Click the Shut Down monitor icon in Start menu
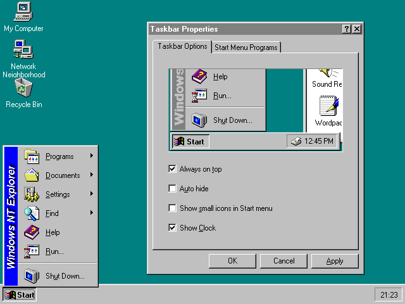 (x=32, y=276)
